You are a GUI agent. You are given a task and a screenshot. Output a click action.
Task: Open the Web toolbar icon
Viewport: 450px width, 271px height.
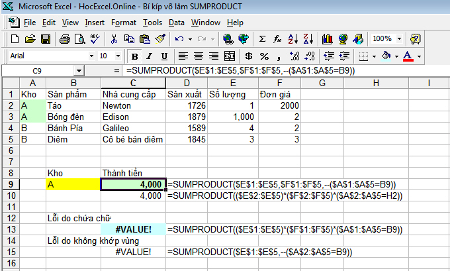(x=244, y=39)
